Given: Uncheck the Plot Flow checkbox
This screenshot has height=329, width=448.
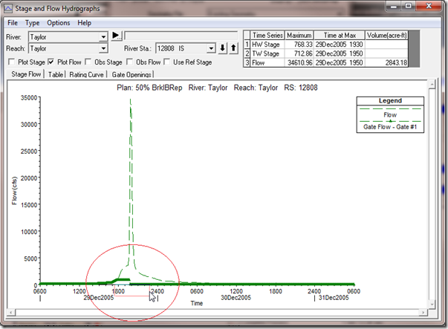Looking at the screenshot, I should point(51,62).
